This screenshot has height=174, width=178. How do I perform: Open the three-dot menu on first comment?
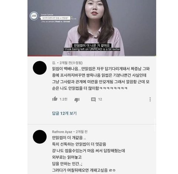[150, 99]
